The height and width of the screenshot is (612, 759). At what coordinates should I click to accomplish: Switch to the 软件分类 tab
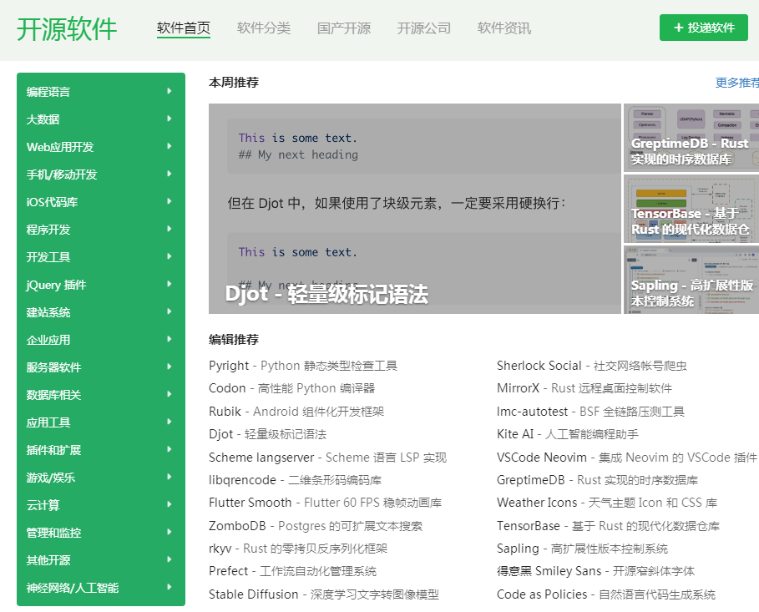pyautogui.click(x=264, y=28)
